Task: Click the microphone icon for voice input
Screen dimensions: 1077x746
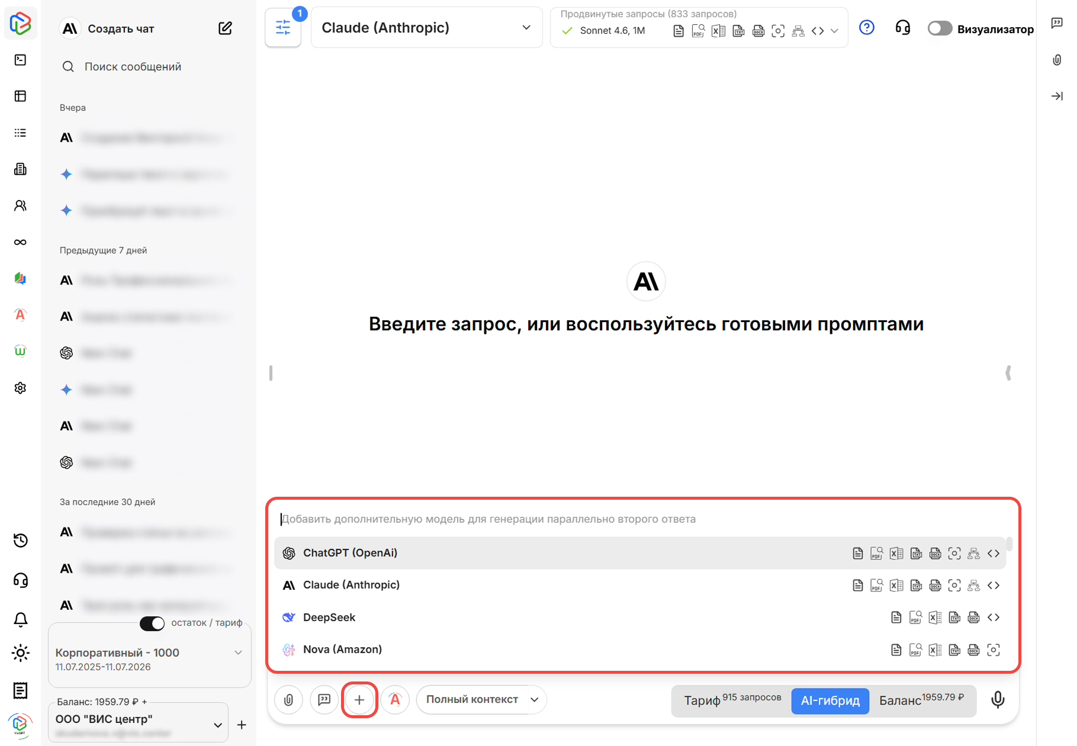Action: [998, 699]
